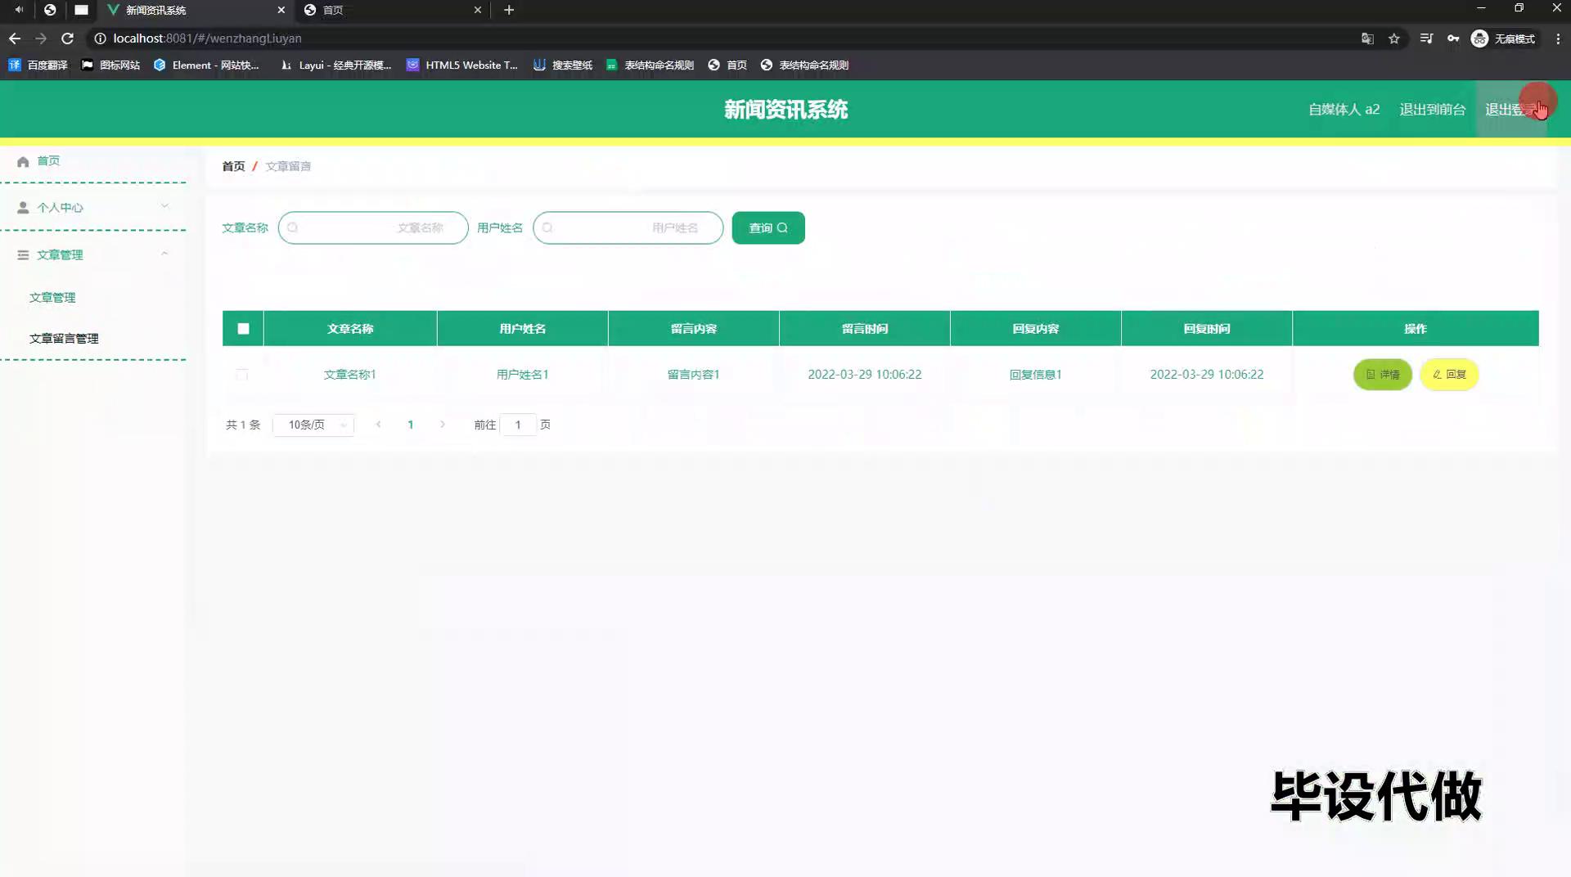The image size is (1571, 877).
Task: Click the 查询 search button
Action: click(767, 228)
